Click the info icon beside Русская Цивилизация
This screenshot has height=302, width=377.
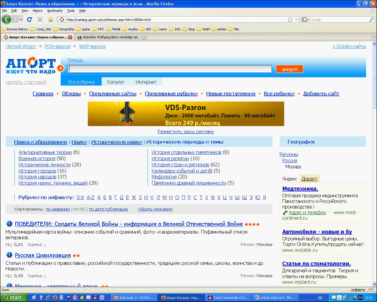point(9,255)
